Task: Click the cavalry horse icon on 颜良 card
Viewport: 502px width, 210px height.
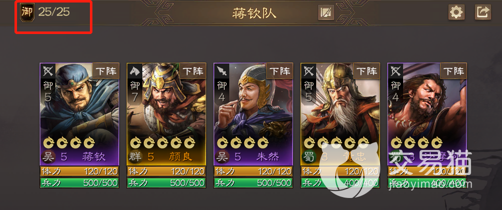Action: tap(135, 71)
